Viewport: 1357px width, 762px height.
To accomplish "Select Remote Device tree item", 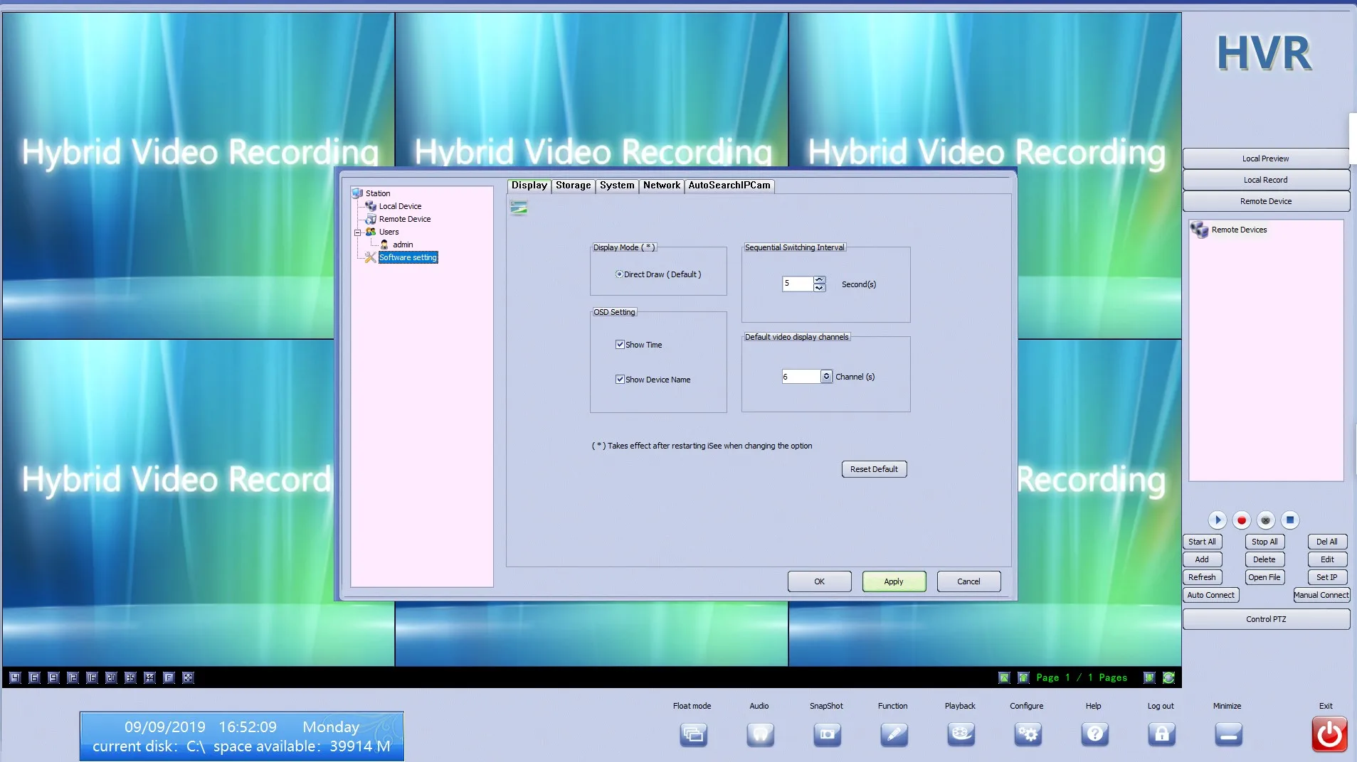I will point(404,219).
